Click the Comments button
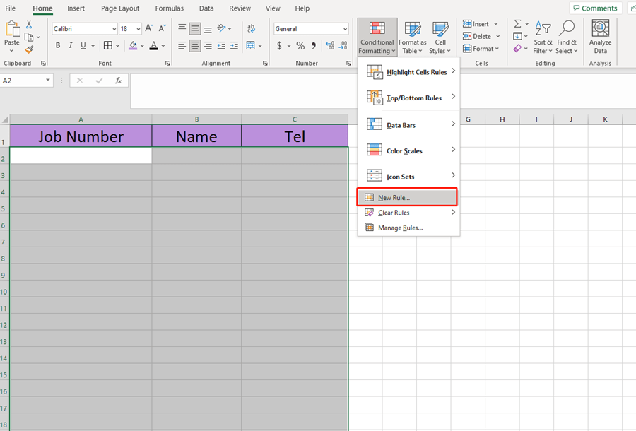 coord(595,8)
